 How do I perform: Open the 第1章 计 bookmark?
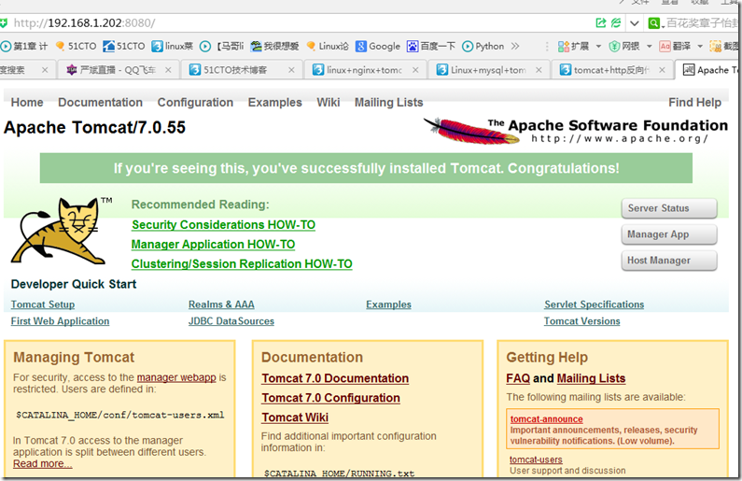[x=24, y=46]
